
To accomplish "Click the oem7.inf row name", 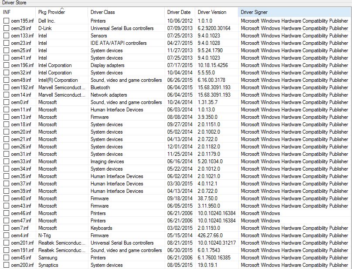I will 20,228.
